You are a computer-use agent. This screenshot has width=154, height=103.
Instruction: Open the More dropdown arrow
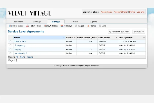click(143, 32)
